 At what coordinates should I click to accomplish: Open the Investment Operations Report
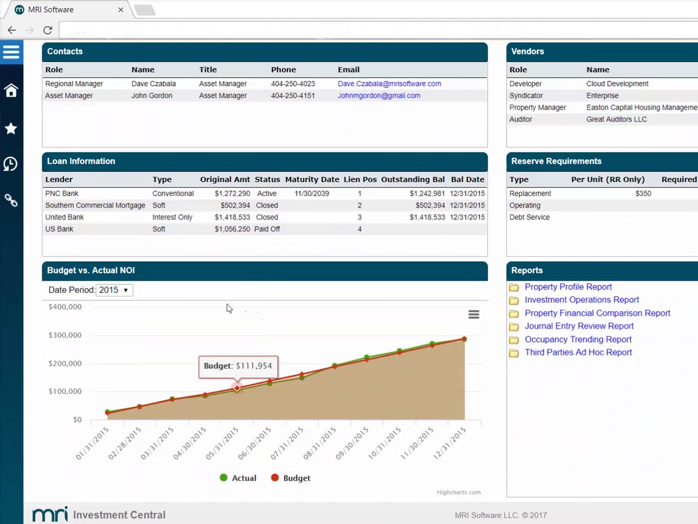click(582, 300)
